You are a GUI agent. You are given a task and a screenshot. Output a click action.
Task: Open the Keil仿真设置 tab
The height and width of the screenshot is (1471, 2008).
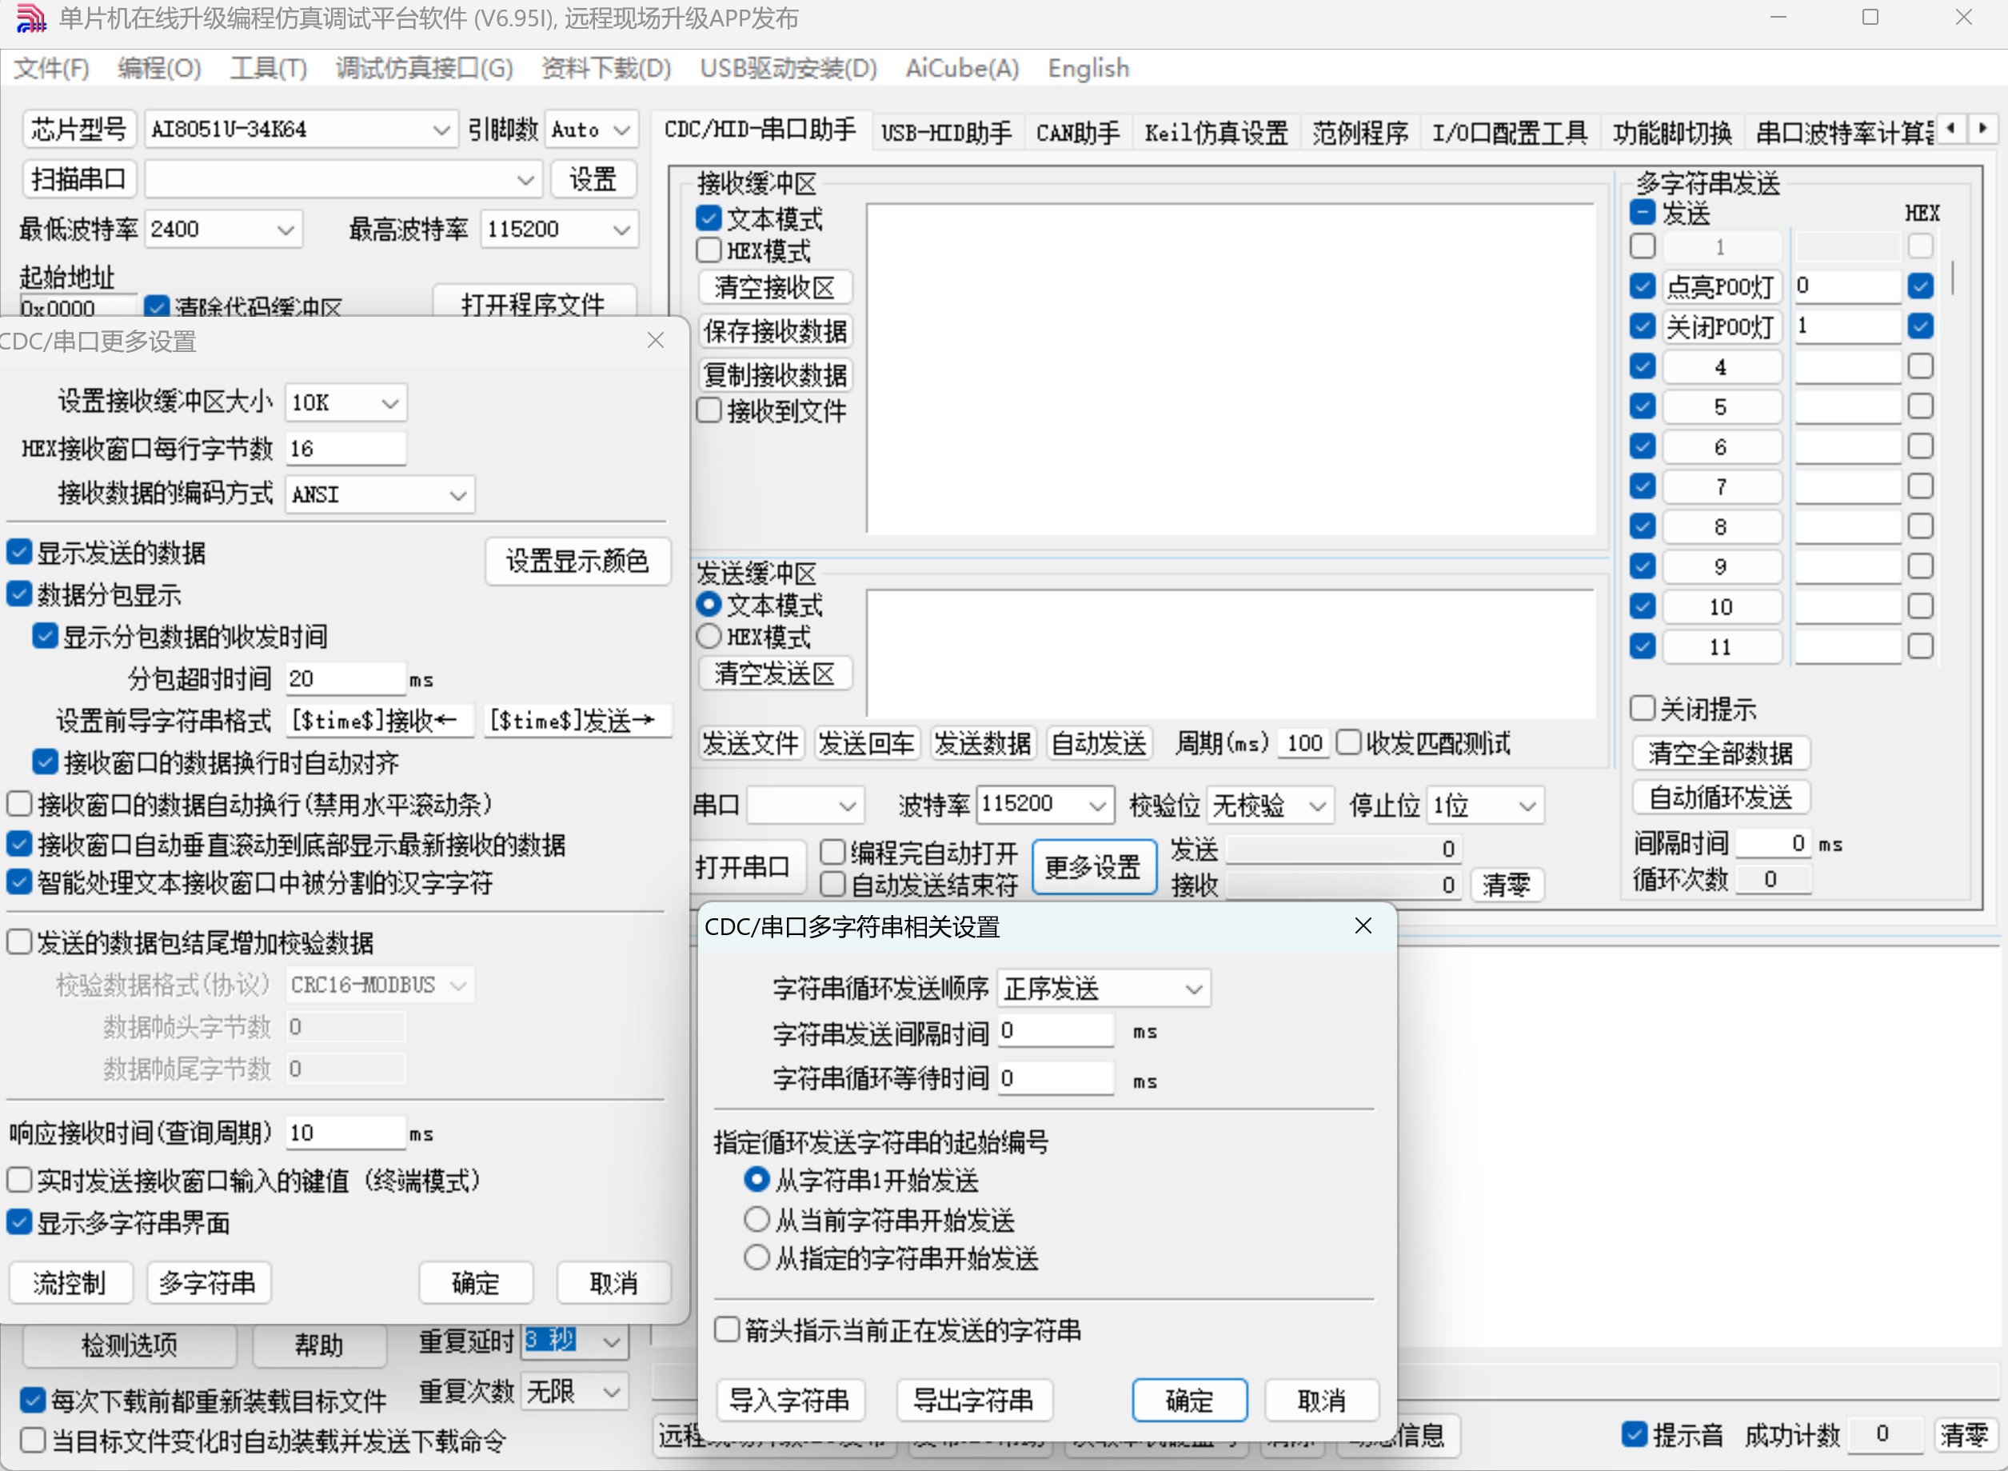point(1216,133)
